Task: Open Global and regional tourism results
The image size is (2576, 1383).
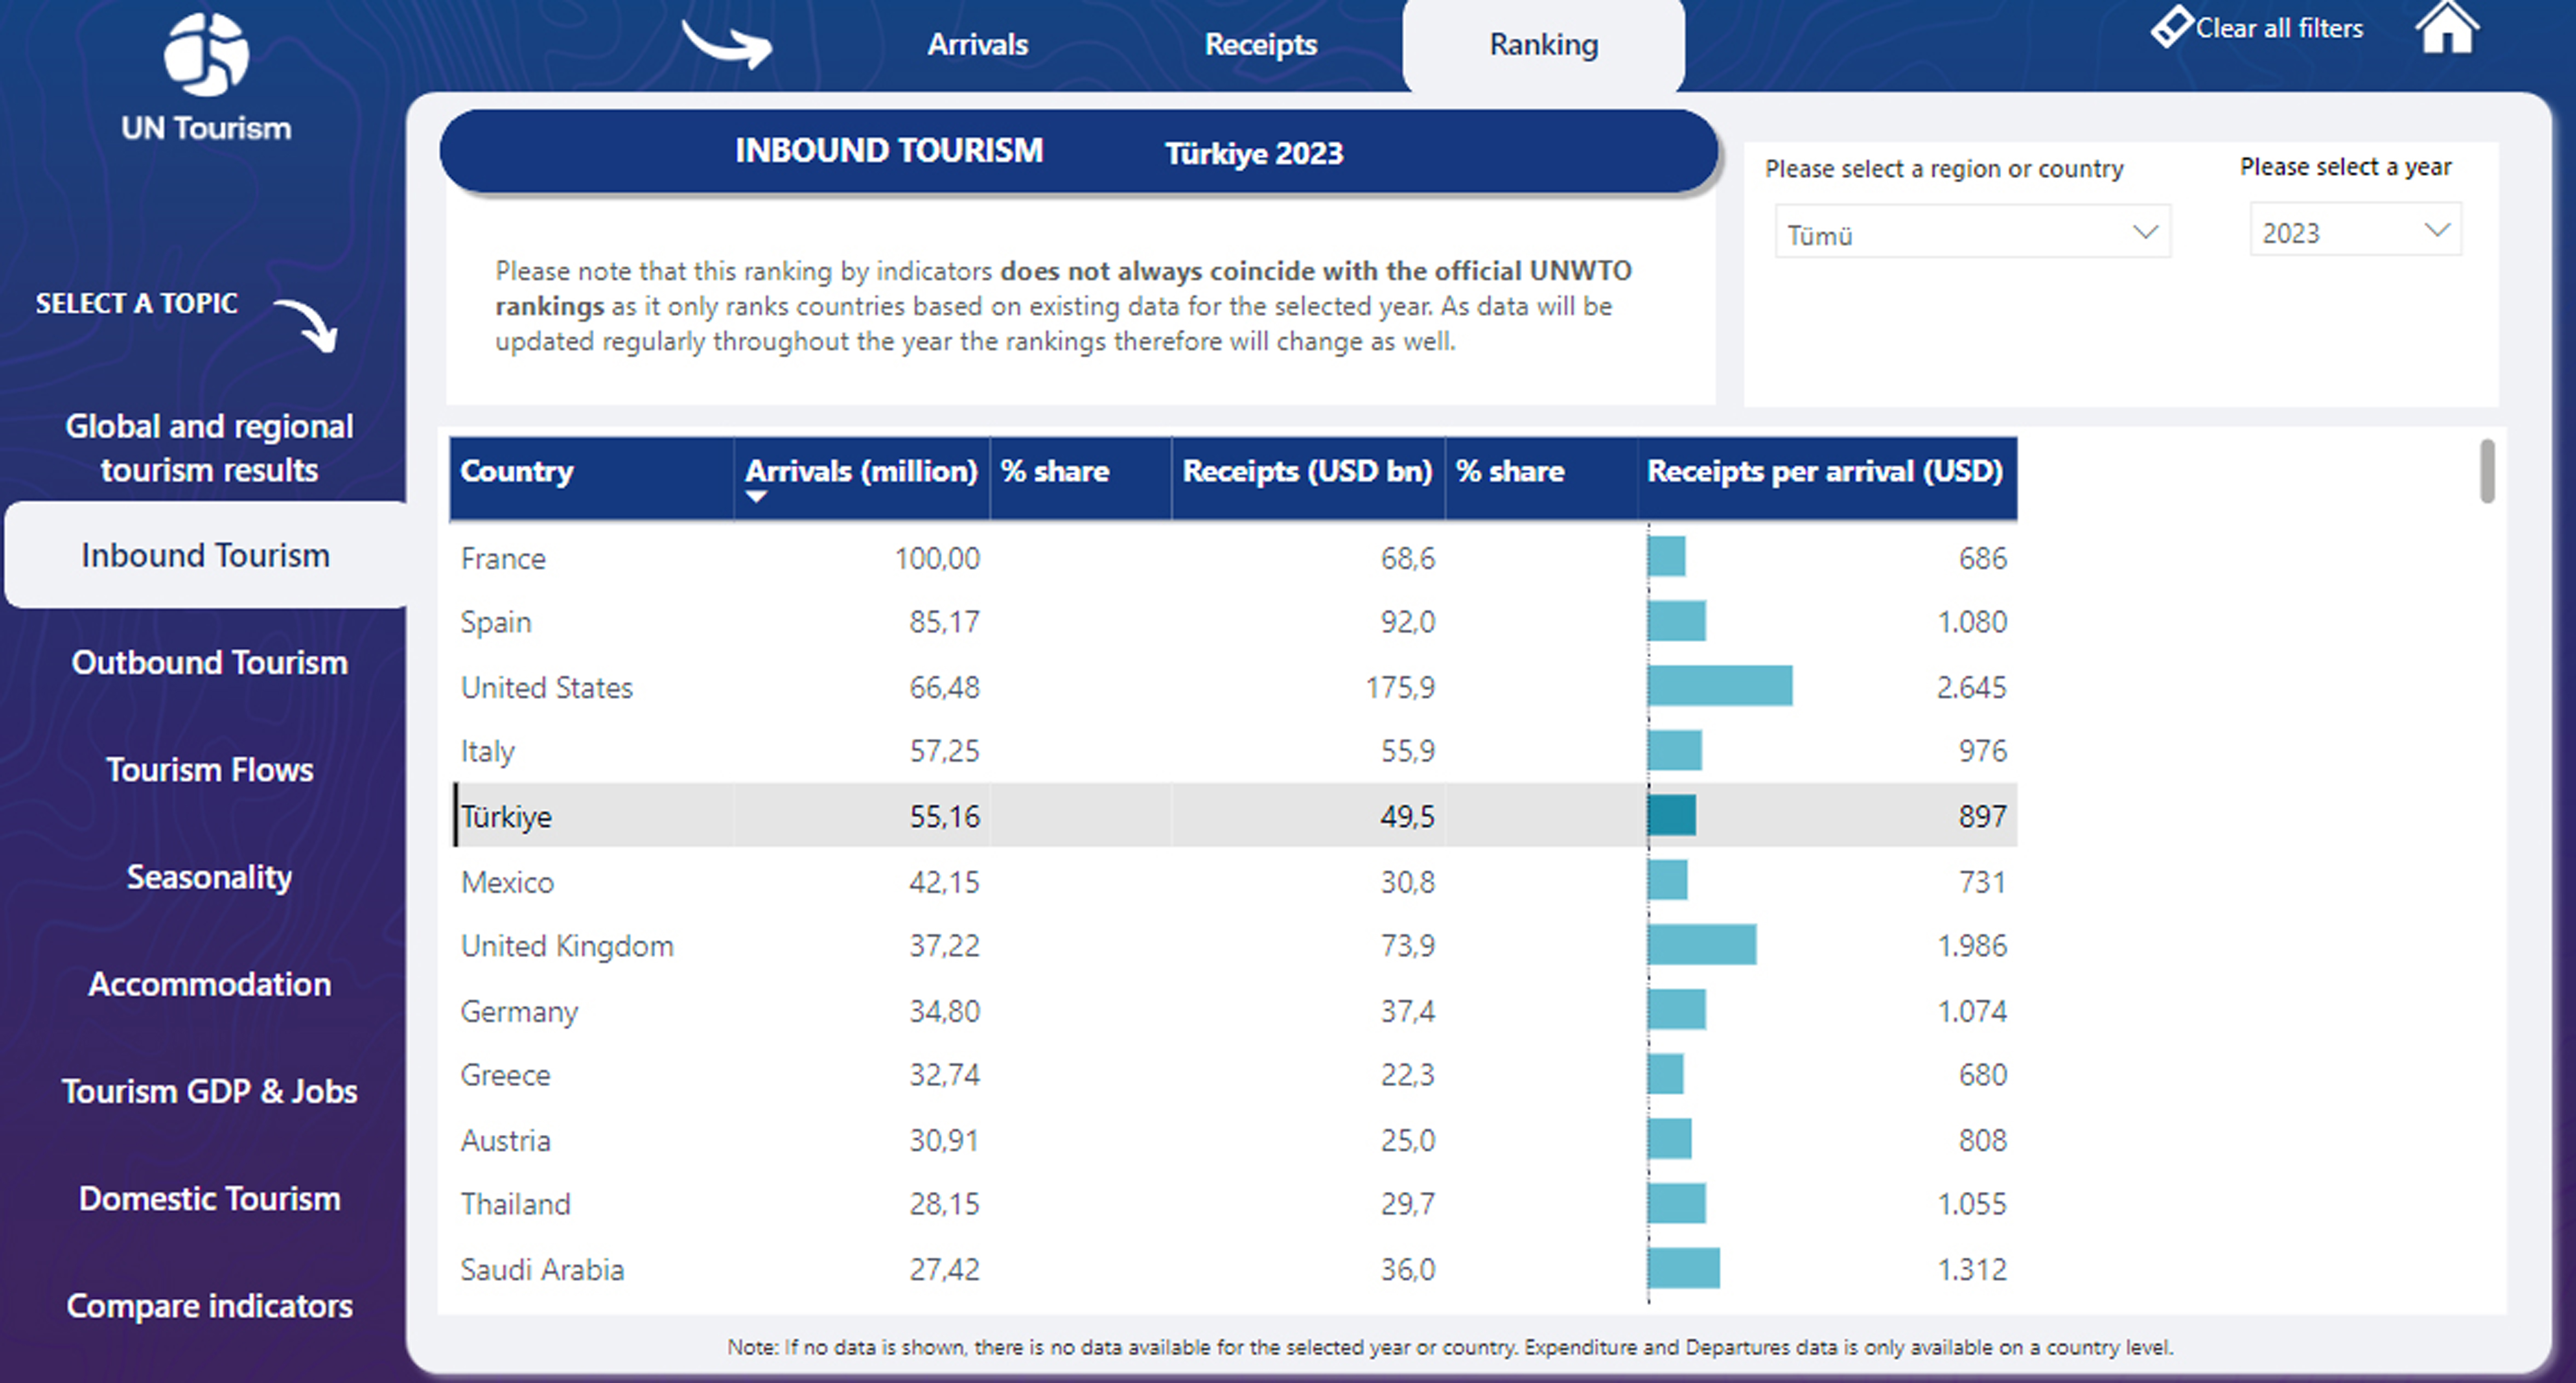Action: [209, 448]
